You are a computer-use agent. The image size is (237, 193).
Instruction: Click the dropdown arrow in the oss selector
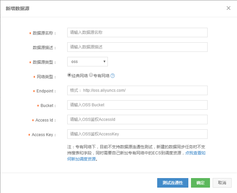pyautogui.click(x=104, y=62)
